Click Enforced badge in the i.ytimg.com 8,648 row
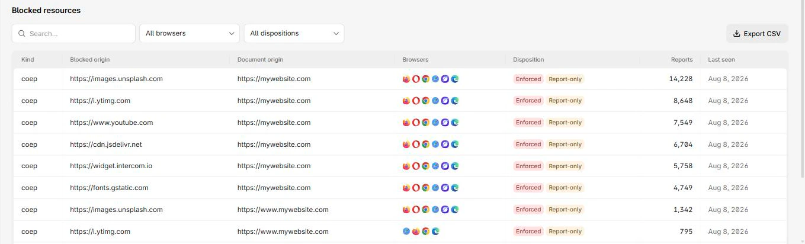 pos(528,101)
